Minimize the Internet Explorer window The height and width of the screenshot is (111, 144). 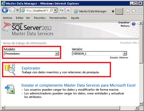[131, 4]
